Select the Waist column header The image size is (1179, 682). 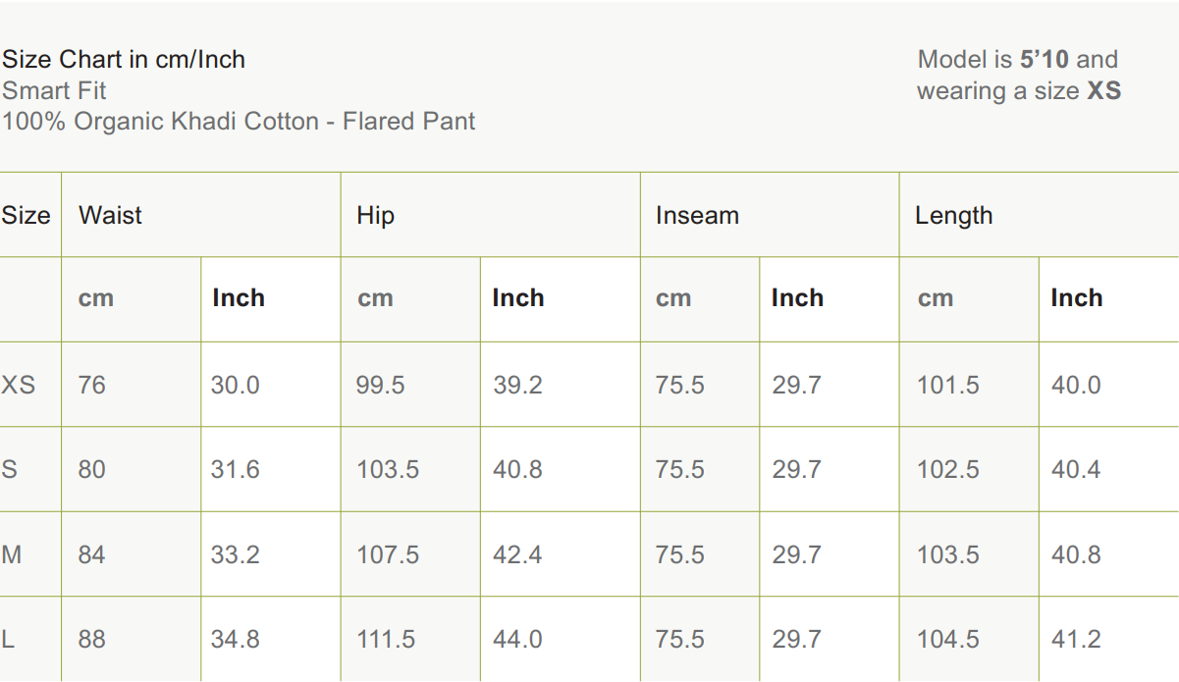coord(110,216)
